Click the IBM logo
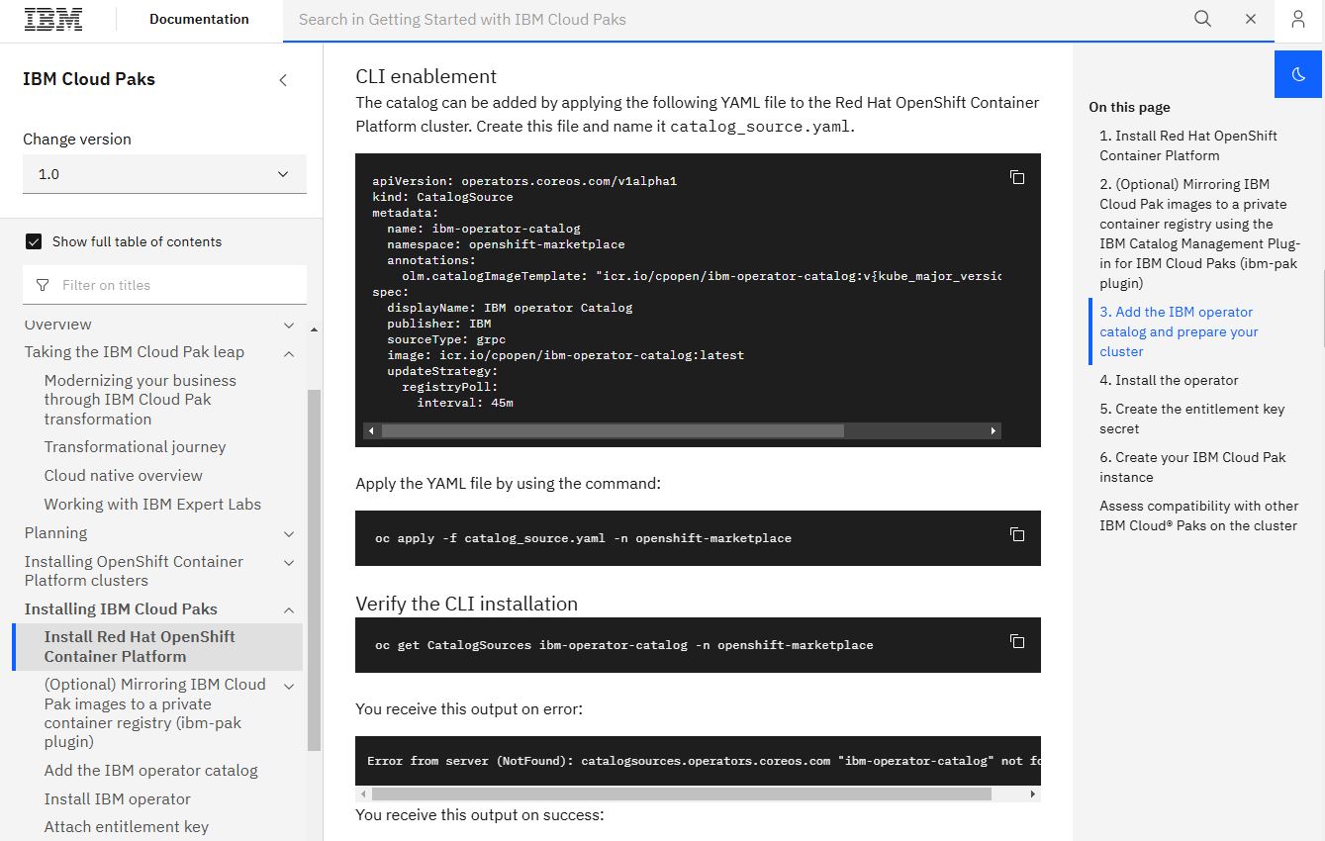This screenshot has height=841, width=1325. coord(53,19)
